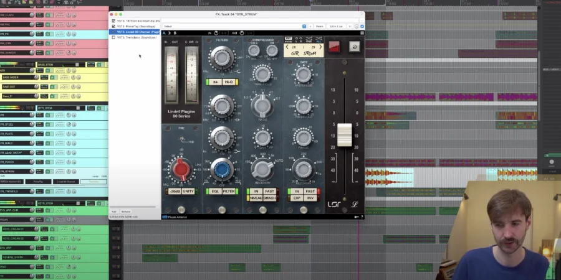Click the red phase/mute button on the channel strip
This screenshot has height=280, width=561.
click(x=334, y=47)
